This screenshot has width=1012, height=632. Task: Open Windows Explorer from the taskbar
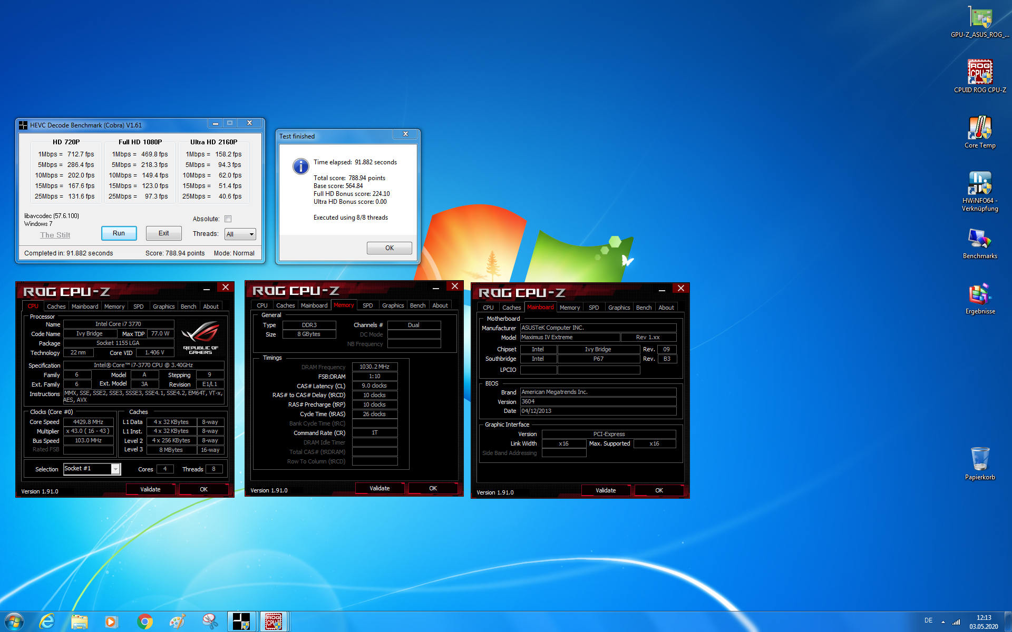point(80,621)
